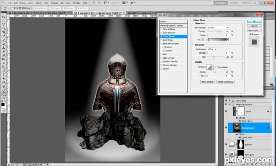Click the floor glow layer mask thumbnail
Viewport: 276px width, 166px height.
[241, 155]
